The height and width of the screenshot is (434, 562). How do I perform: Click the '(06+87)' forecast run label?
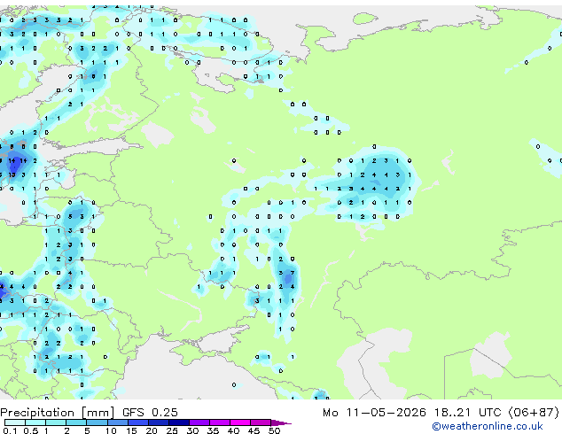534,413
